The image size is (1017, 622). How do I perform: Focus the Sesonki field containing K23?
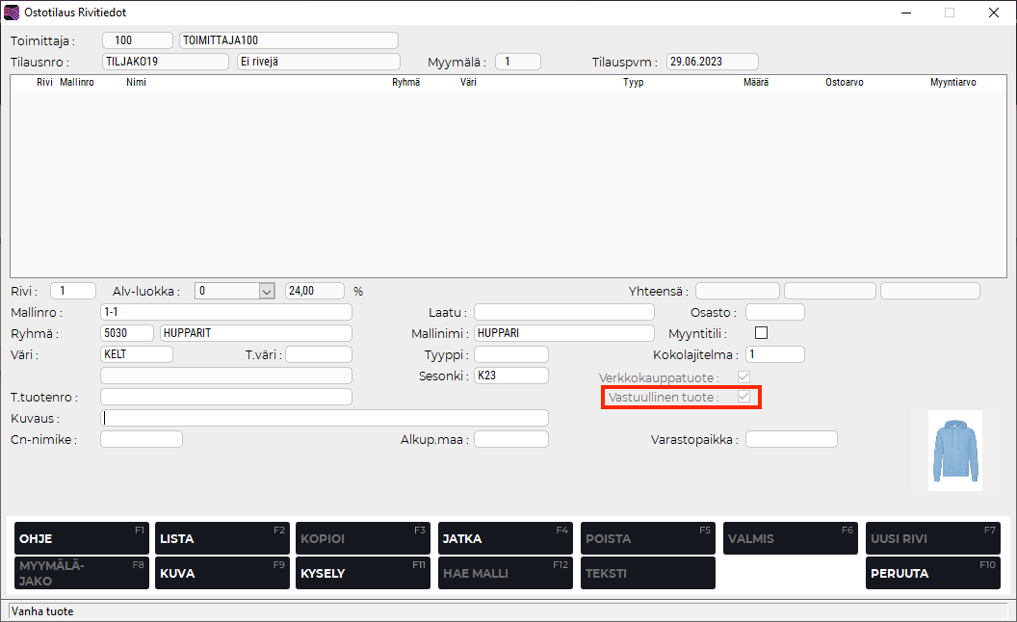tap(510, 376)
